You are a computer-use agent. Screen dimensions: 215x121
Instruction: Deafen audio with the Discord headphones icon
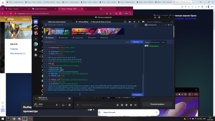pos(63,105)
